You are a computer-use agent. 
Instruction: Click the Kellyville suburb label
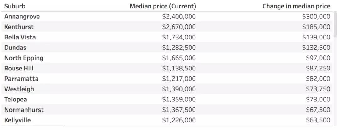tap(17, 120)
